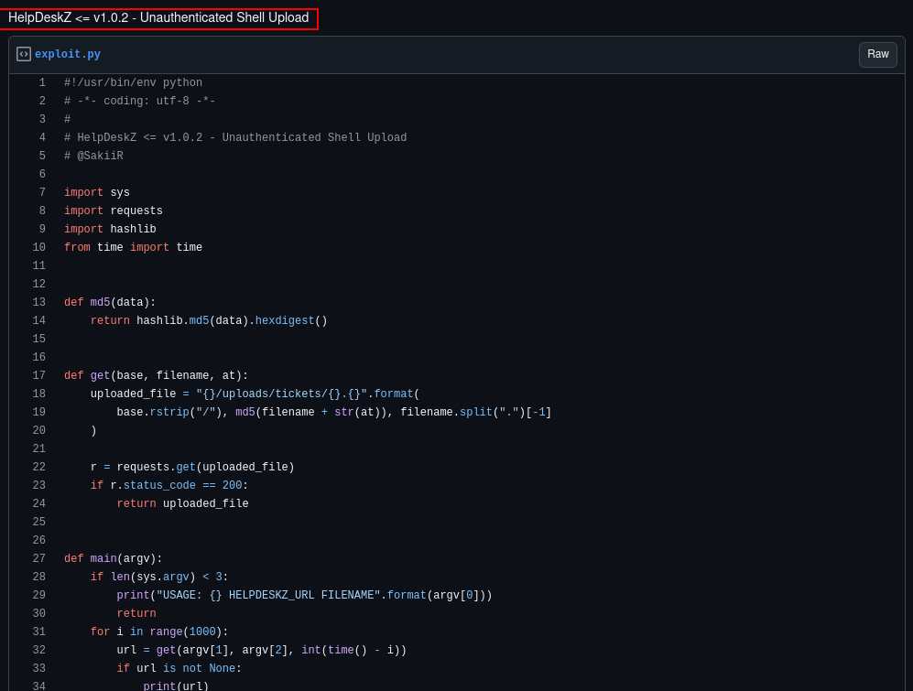Click the 'def md5(data):' definition
This screenshot has width=913, height=691.
click(x=110, y=302)
